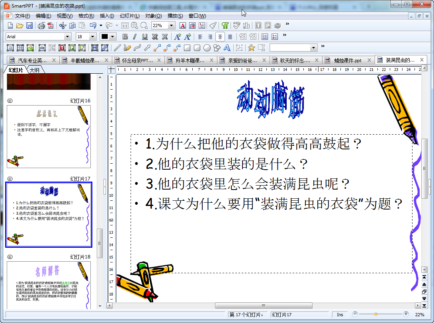Open the 文件(F) menu
This screenshot has width=434, height=323.
(x=22, y=16)
